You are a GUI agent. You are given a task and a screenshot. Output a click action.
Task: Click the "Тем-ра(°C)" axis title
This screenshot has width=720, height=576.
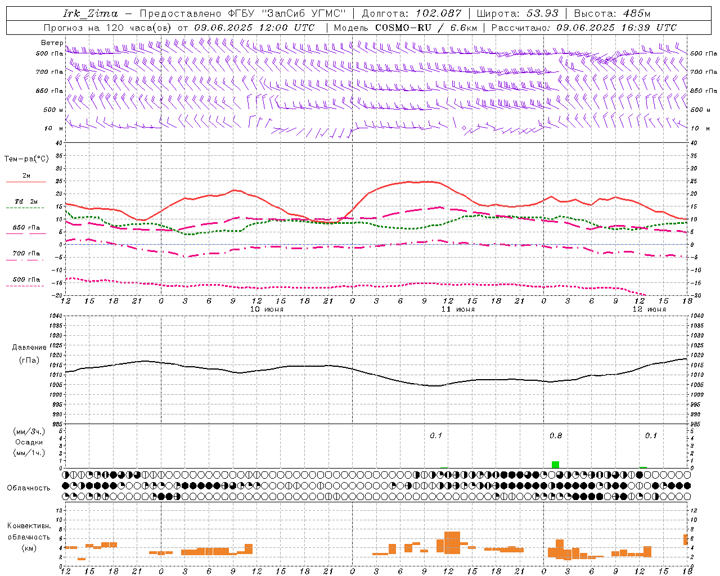point(26,159)
